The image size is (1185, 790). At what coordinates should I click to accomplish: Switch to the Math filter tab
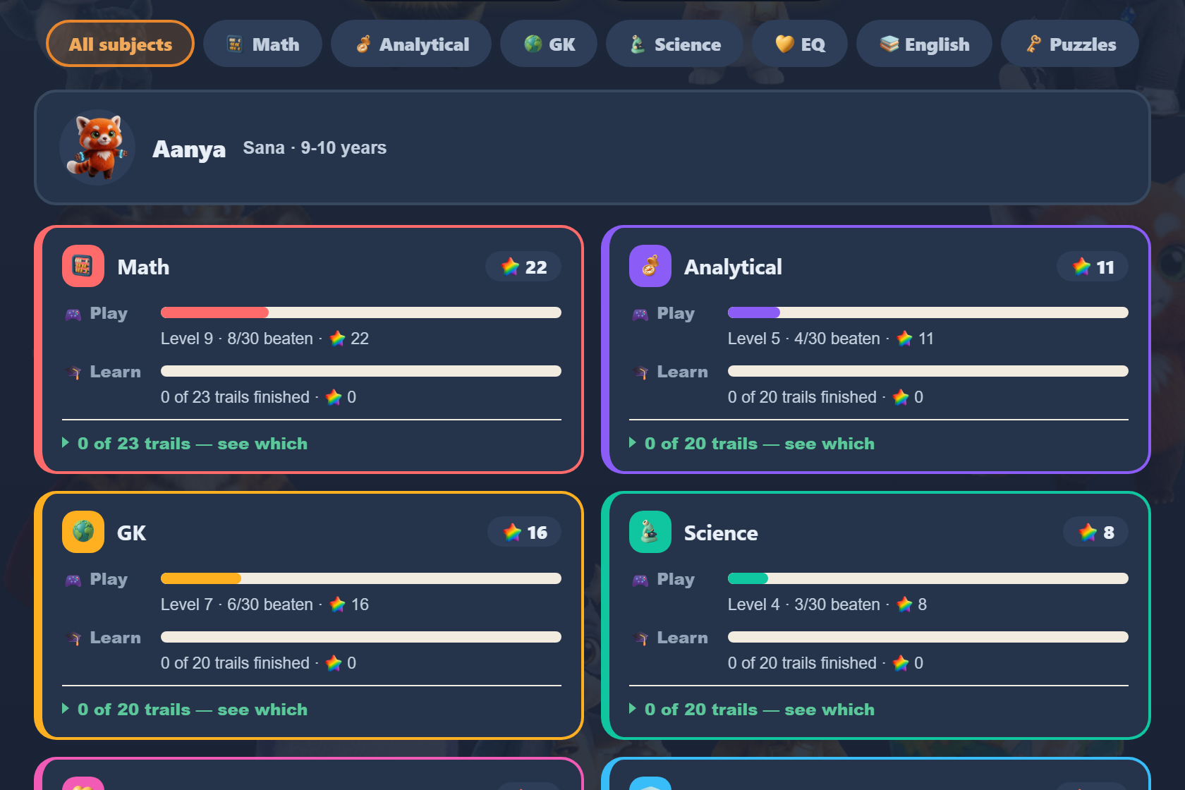(262, 44)
